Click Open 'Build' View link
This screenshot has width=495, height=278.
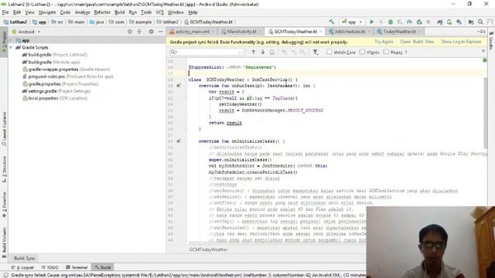tap(417, 42)
